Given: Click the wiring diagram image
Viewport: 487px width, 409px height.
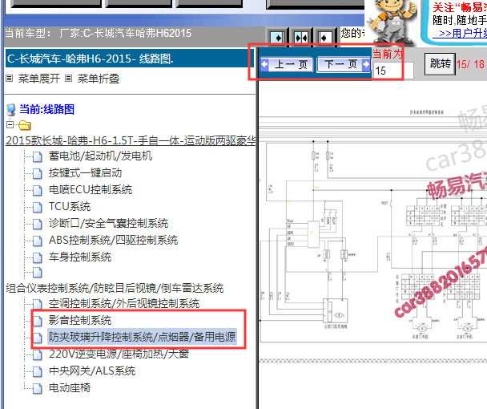Looking at the screenshot, I should coord(372,225).
